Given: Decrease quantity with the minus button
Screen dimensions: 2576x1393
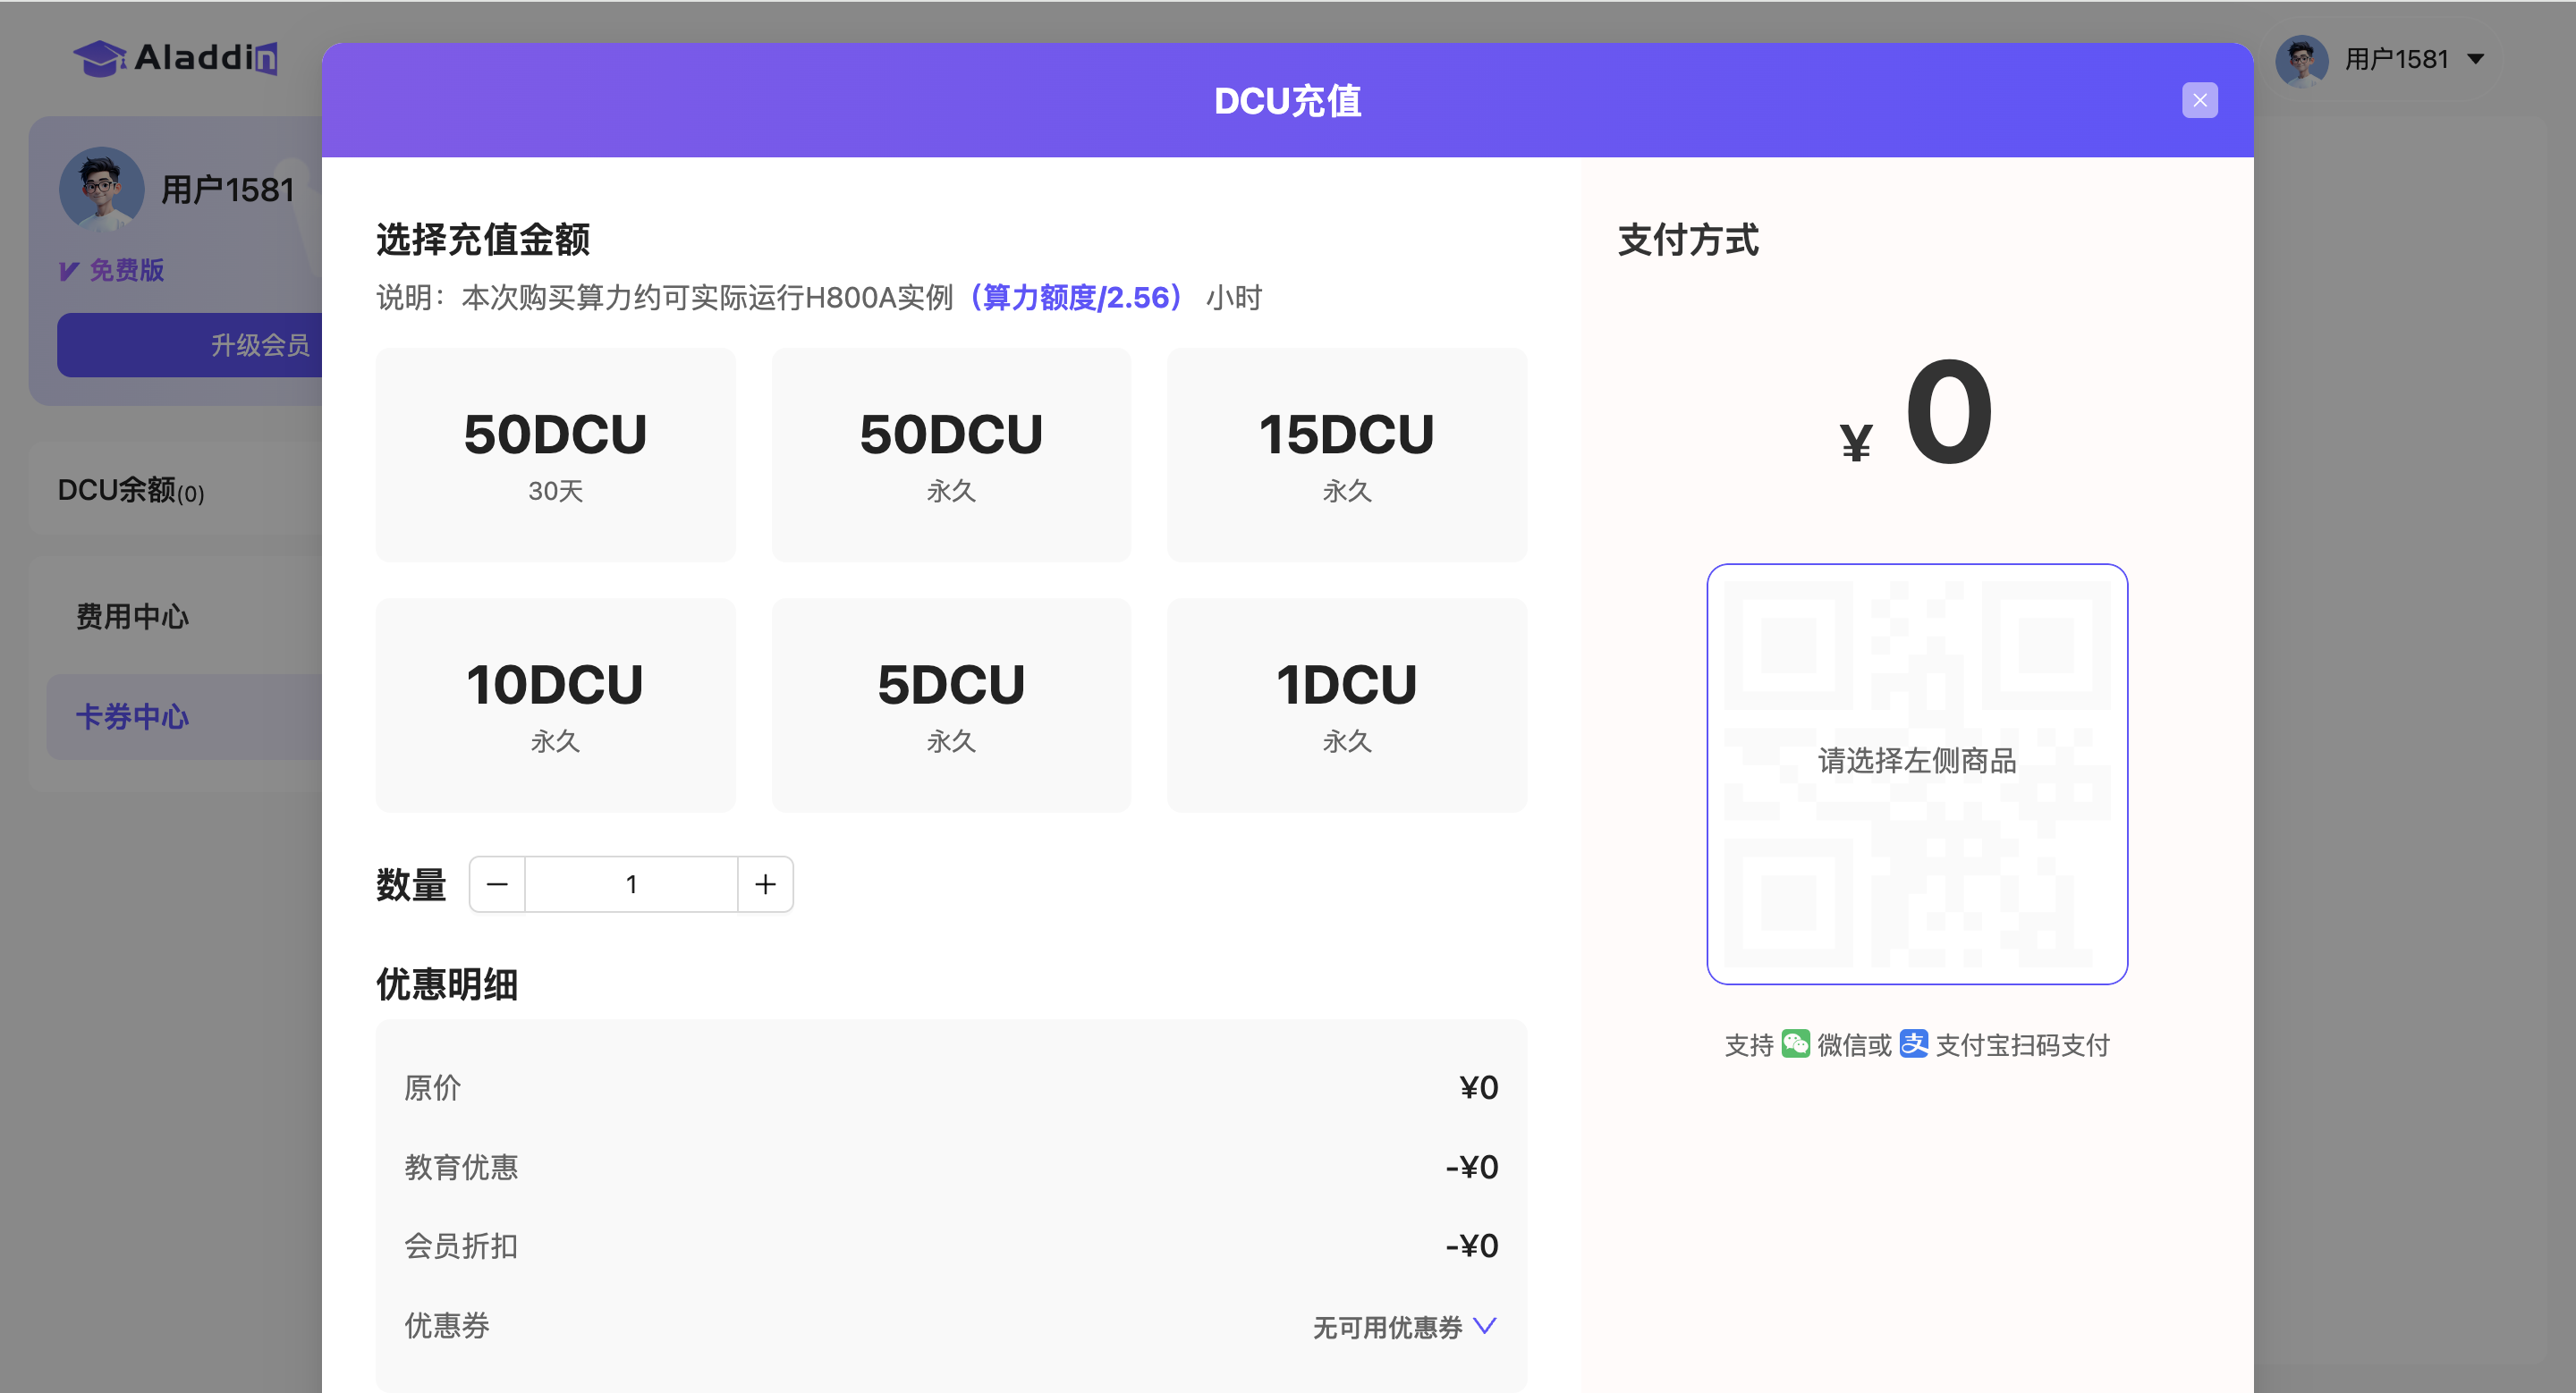Looking at the screenshot, I should click(497, 884).
